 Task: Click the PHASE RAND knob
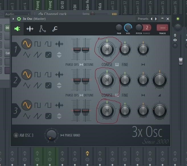(x=52, y=135)
